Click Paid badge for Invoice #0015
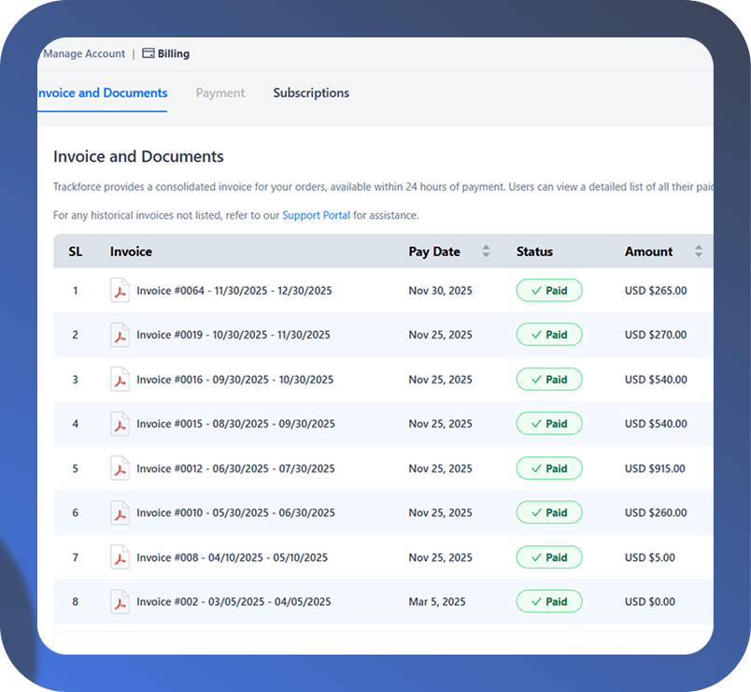The width and height of the screenshot is (751, 692). tap(549, 424)
